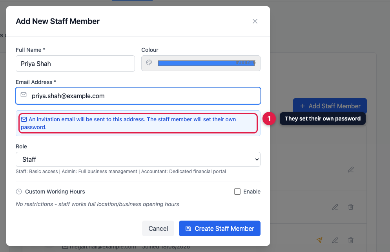Click the 'No restrictions' working hours note
This screenshot has height=252, width=390.
97,204
